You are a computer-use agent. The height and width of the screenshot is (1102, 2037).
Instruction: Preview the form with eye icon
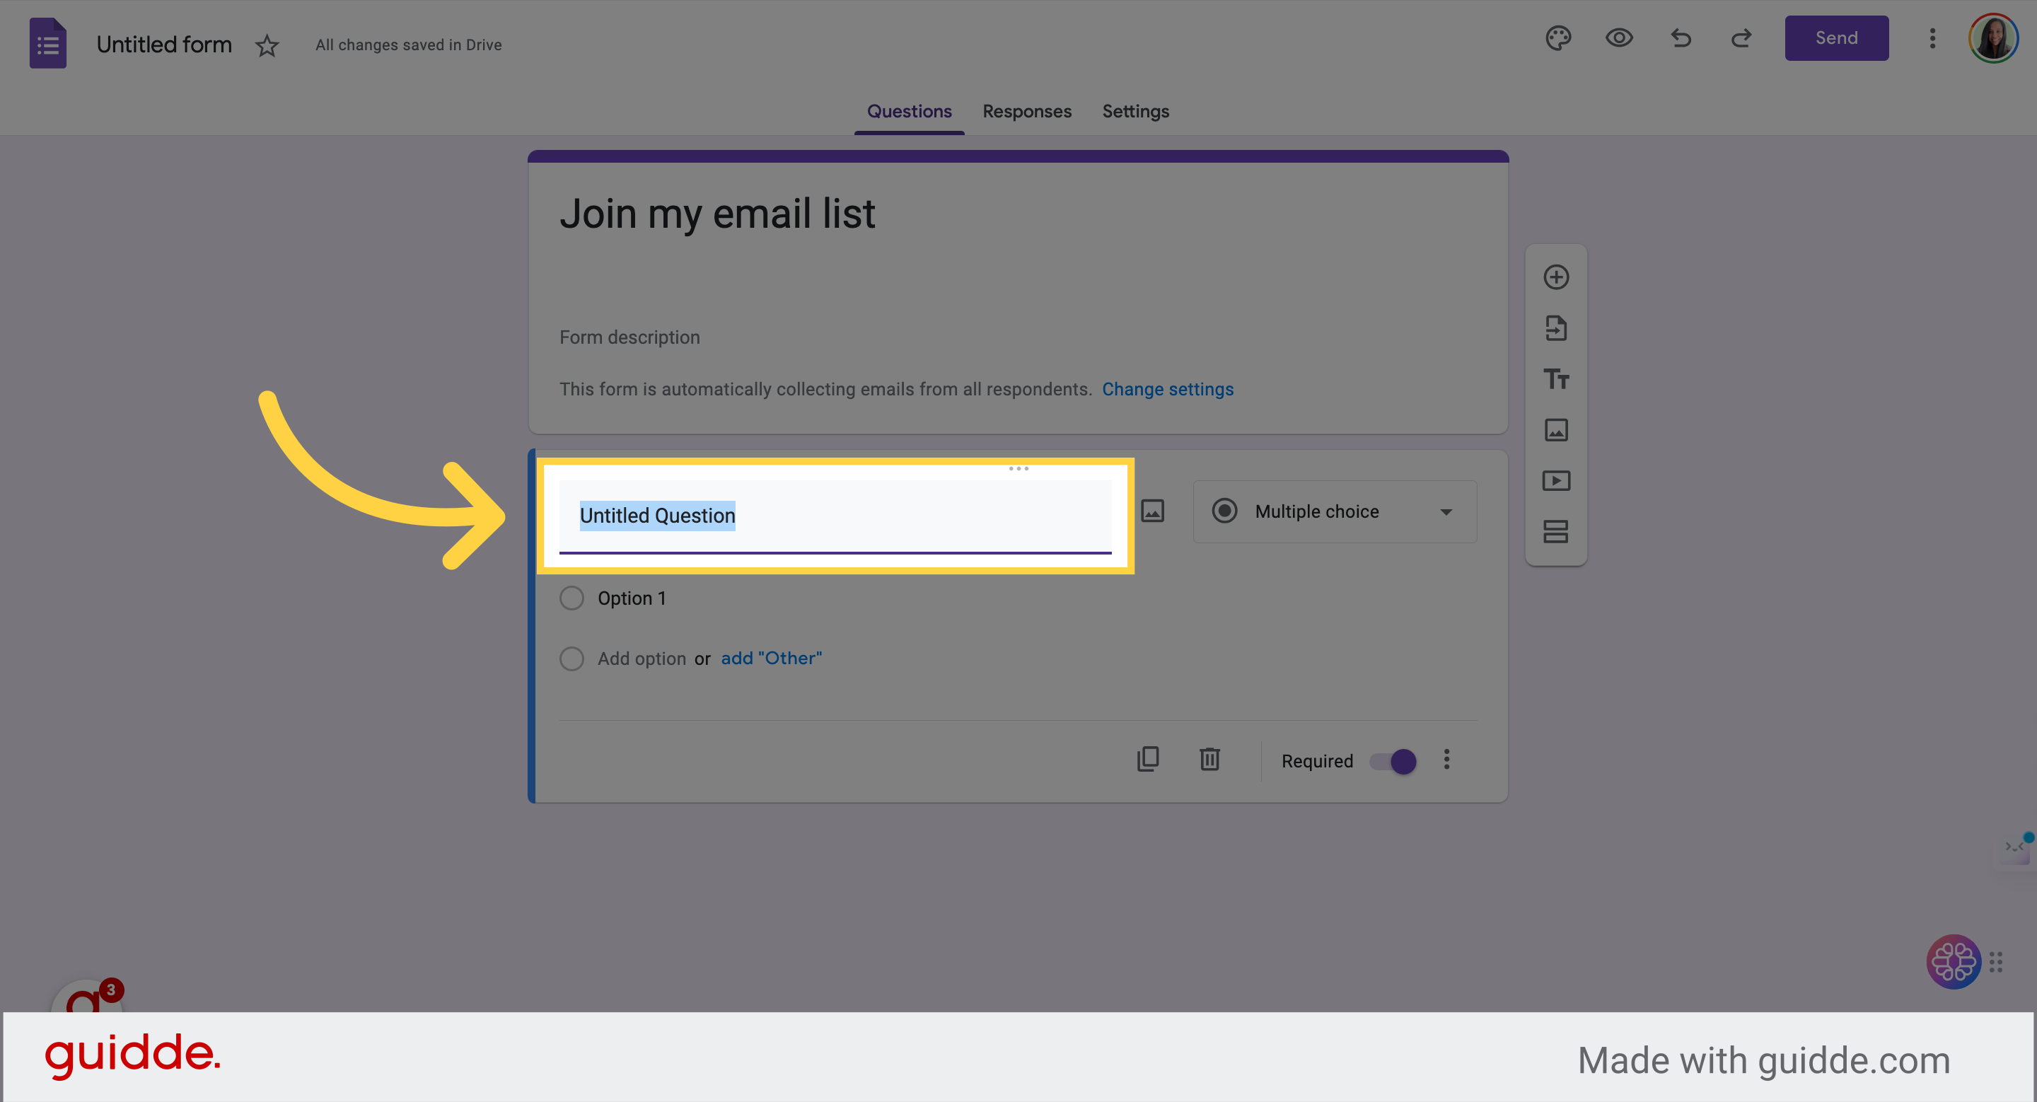tap(1619, 38)
